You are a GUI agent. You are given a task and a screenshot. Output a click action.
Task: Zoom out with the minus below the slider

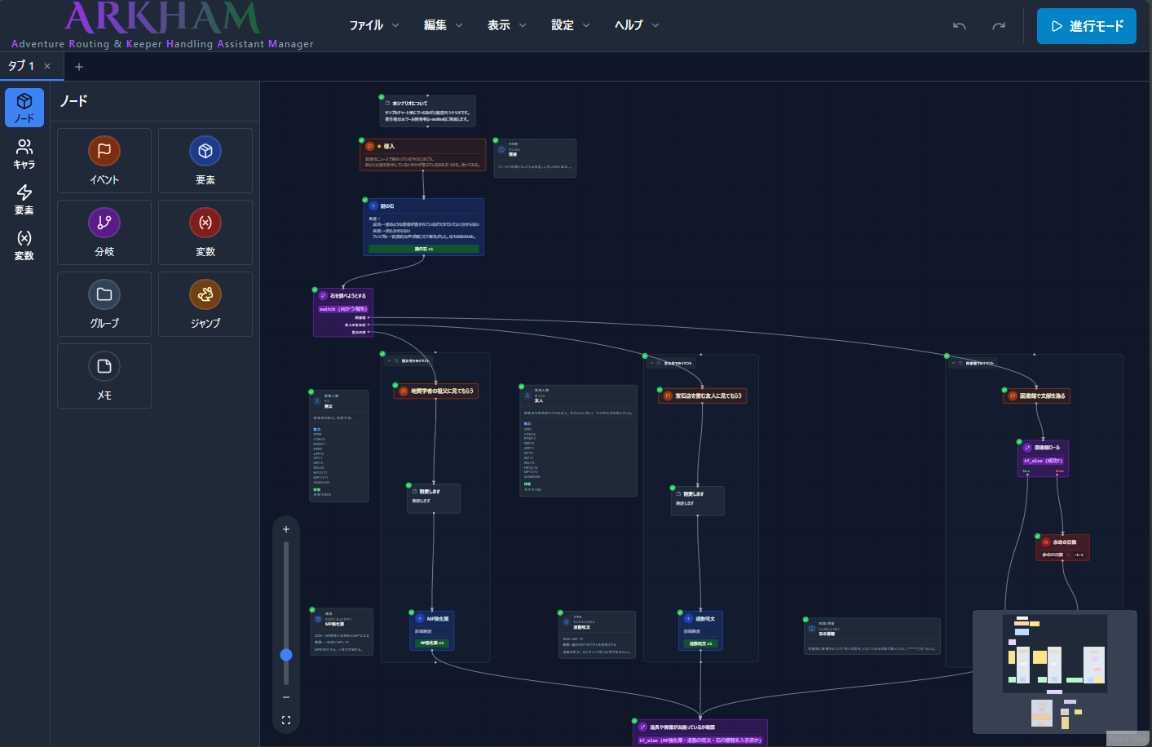[x=286, y=697]
